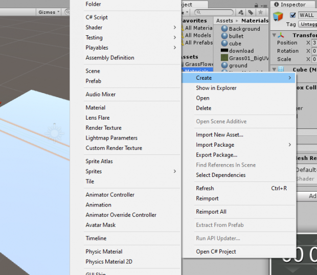317x275 pixels.
Task: Click the Project search input field
Action: [214, 12]
